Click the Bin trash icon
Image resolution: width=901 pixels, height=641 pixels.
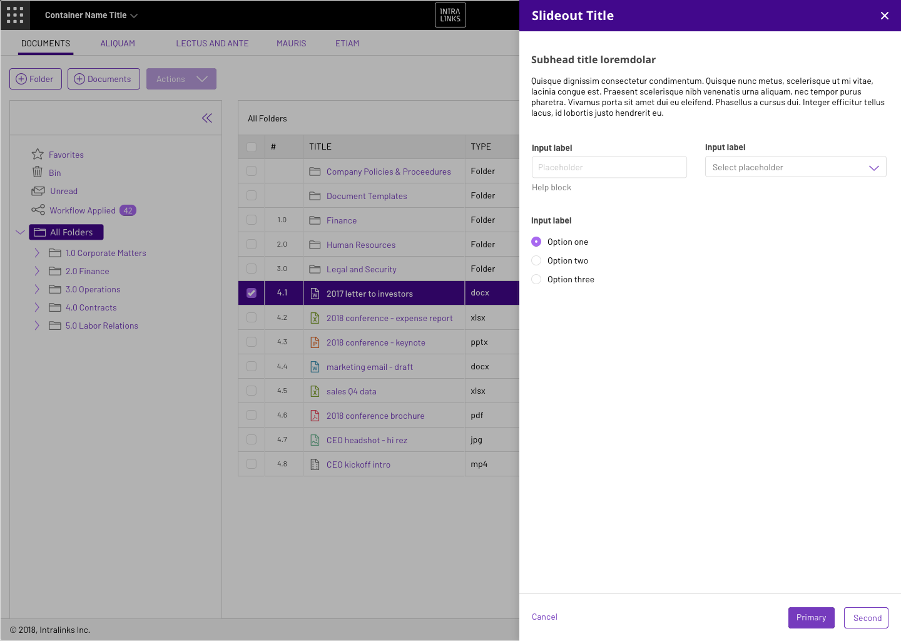38,172
